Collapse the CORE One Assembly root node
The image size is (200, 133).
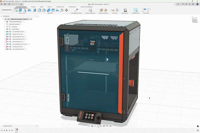(2, 19)
